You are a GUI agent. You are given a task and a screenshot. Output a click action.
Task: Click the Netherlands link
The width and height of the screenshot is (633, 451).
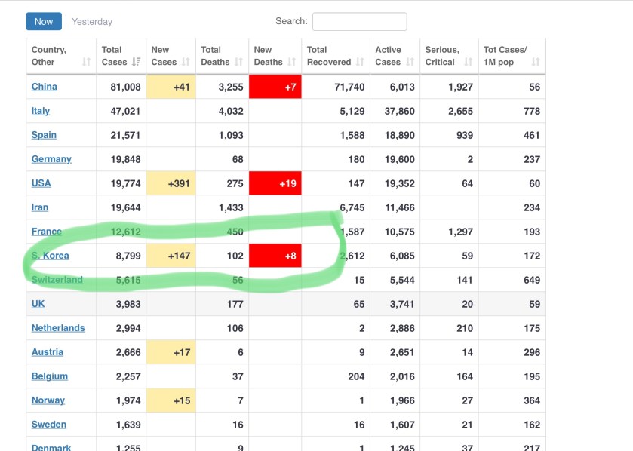click(58, 328)
